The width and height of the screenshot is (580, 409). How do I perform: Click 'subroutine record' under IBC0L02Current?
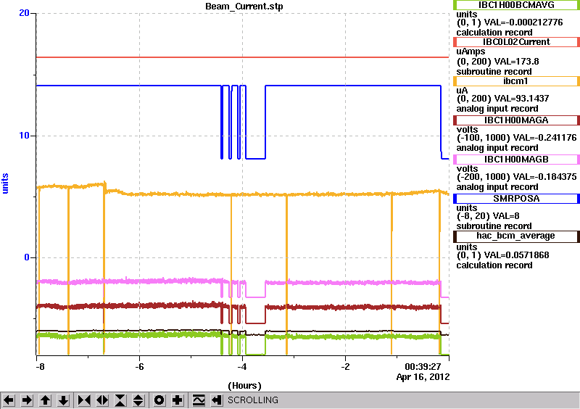pyautogui.click(x=494, y=72)
